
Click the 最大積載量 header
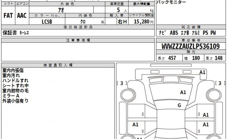(141, 4)
